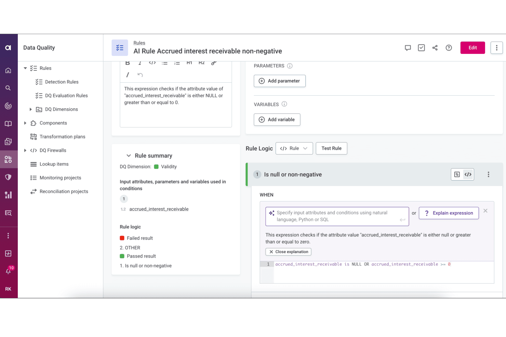
Task: Expand the Components tree node
Action: coord(25,123)
